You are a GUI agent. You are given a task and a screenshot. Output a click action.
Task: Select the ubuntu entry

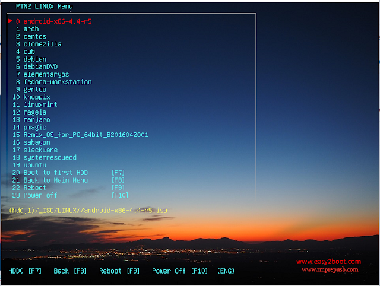coord(29,165)
